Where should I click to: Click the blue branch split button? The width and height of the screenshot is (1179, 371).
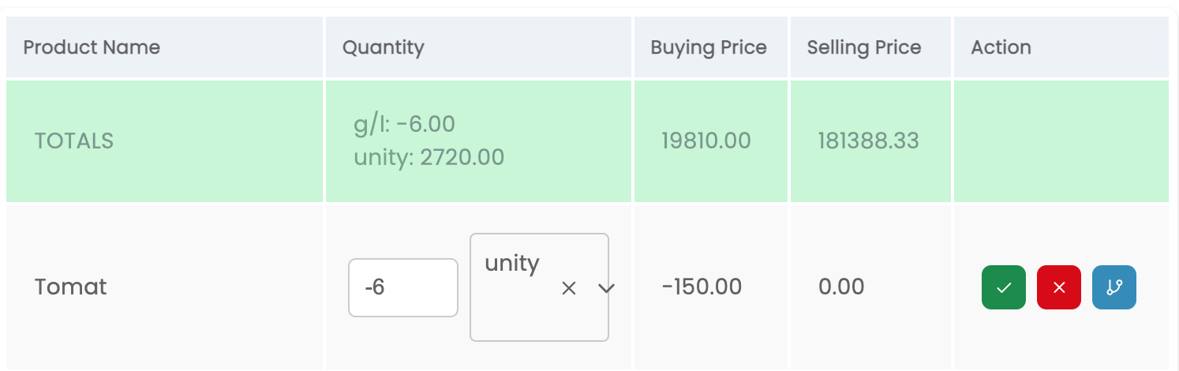(x=1113, y=287)
